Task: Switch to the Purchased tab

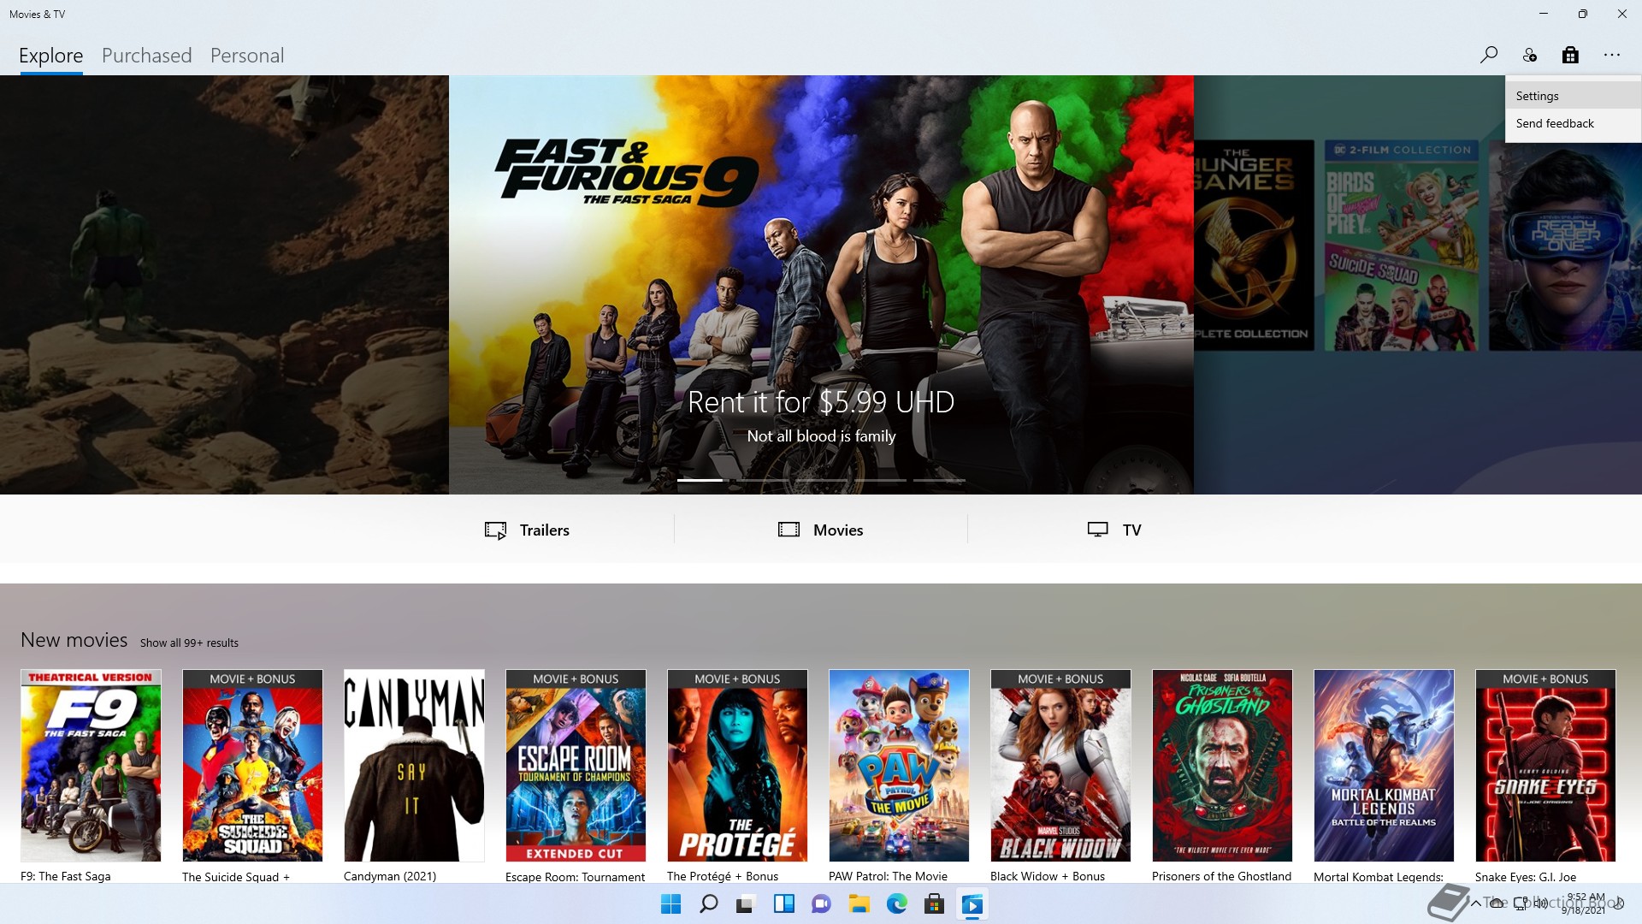Action: tap(146, 56)
